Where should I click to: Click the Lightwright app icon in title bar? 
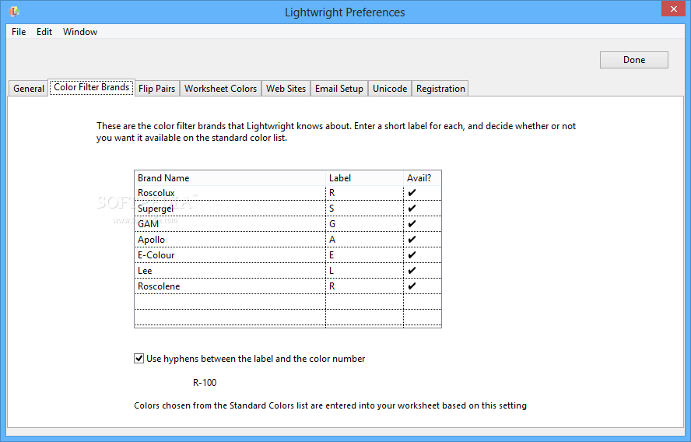click(x=14, y=12)
